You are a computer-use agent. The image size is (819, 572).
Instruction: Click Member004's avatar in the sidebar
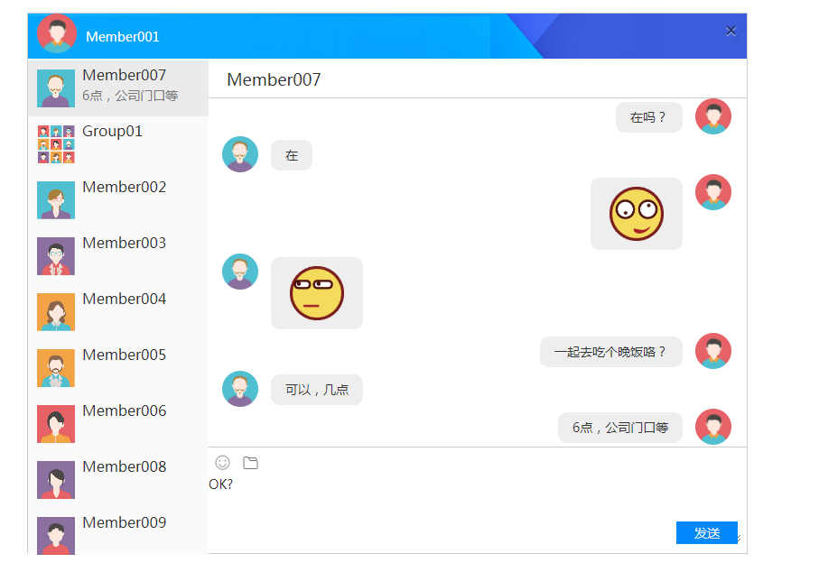pyautogui.click(x=56, y=311)
